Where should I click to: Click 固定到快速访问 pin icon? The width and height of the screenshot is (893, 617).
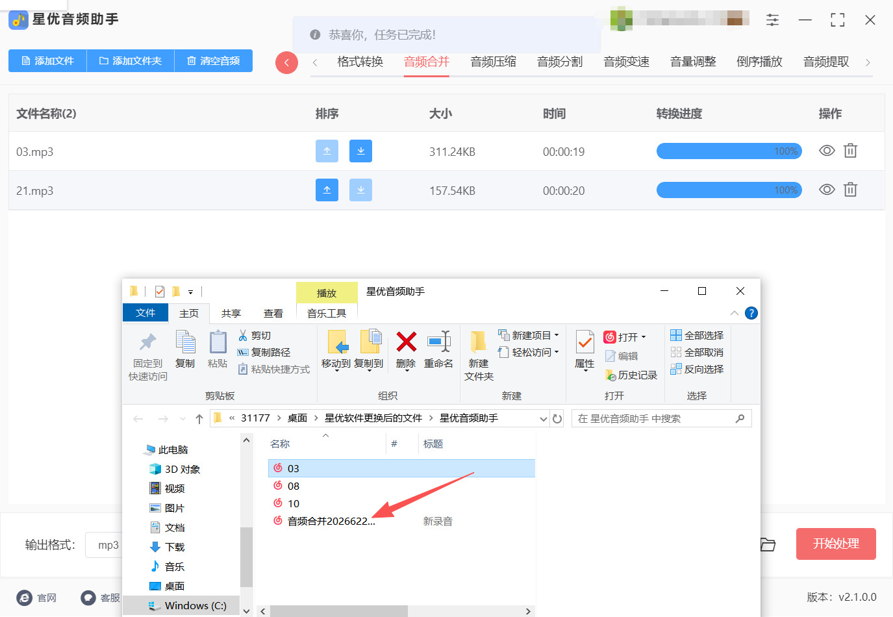click(x=148, y=342)
